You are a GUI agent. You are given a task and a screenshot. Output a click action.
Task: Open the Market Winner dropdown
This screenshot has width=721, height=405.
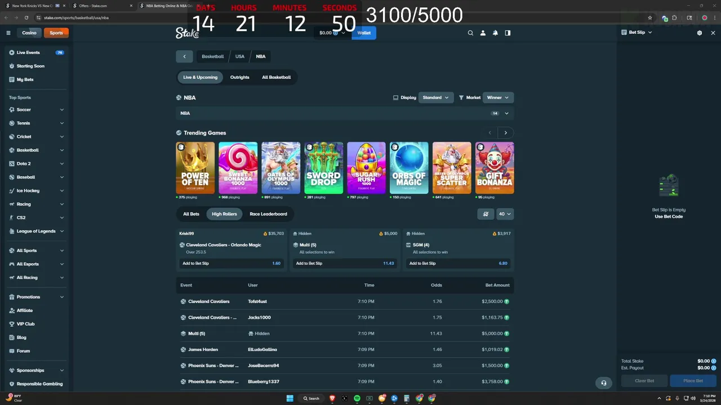tap(498, 97)
